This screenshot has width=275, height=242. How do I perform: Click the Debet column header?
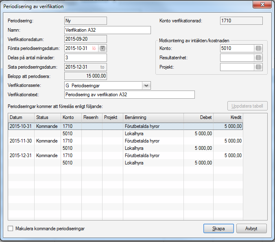coord(199,117)
